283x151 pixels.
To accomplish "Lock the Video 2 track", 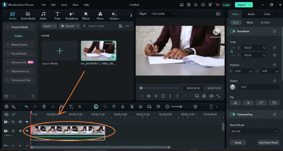I will pyautogui.click(x=13, y=131).
